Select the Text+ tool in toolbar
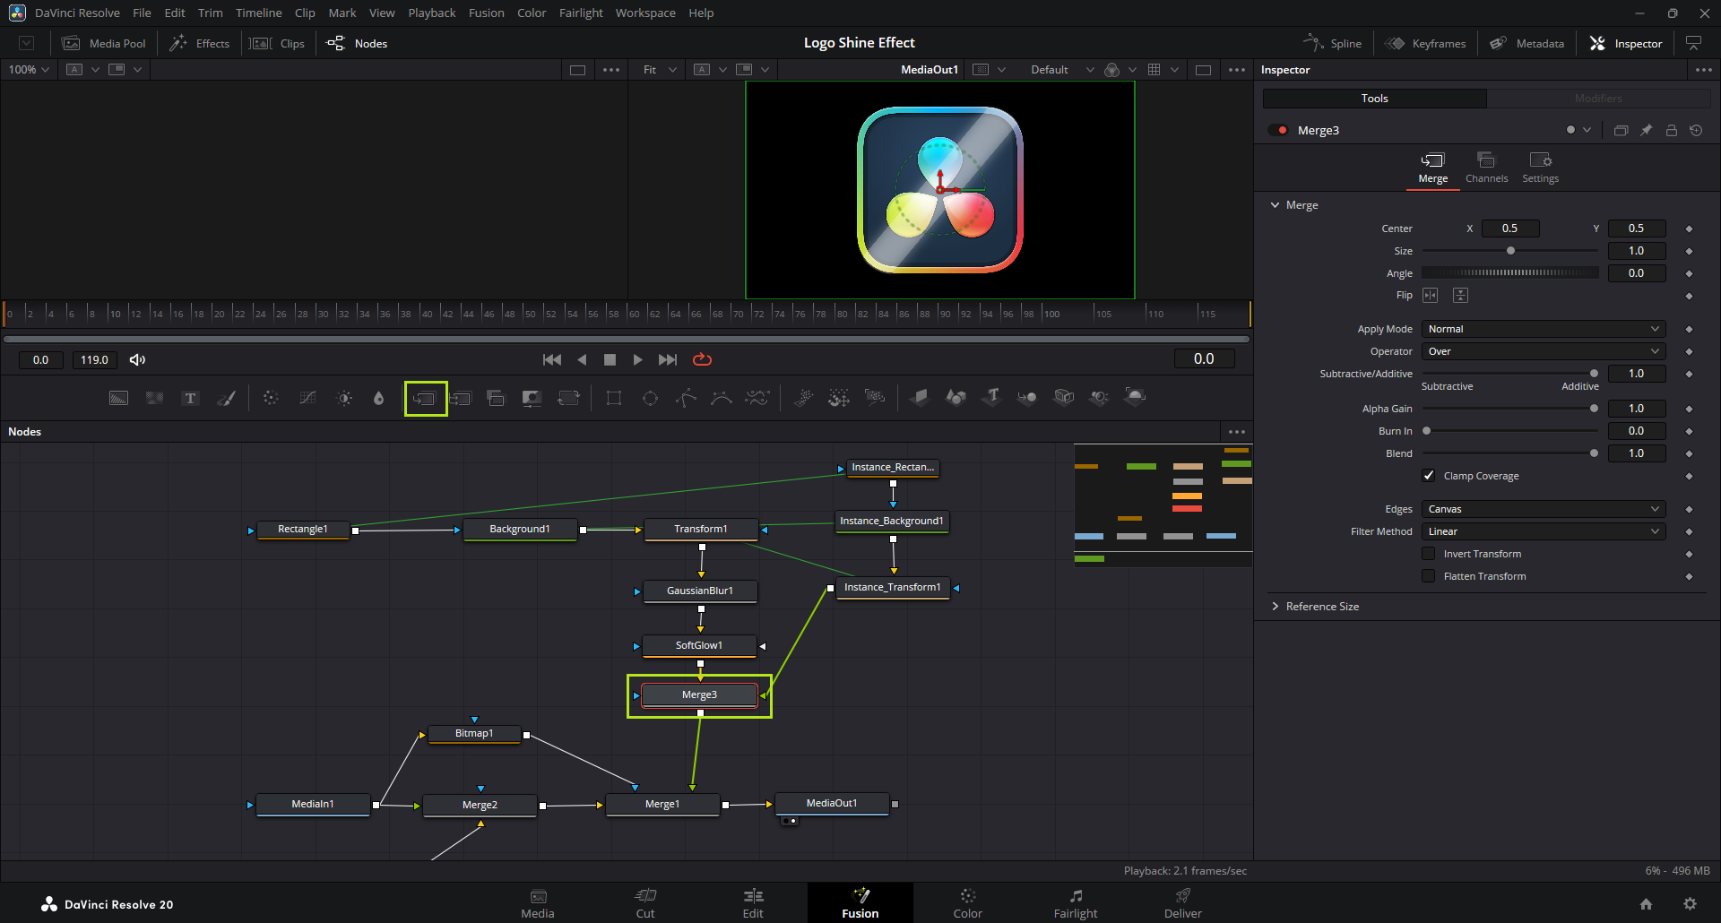This screenshot has height=923, width=1721. click(x=190, y=399)
